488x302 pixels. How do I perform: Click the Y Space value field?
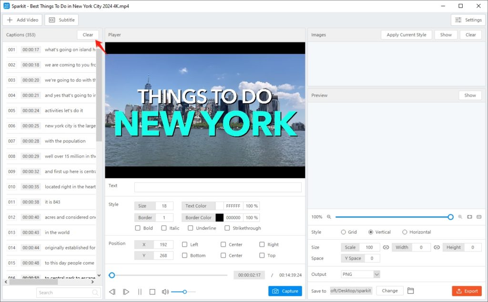(372, 258)
